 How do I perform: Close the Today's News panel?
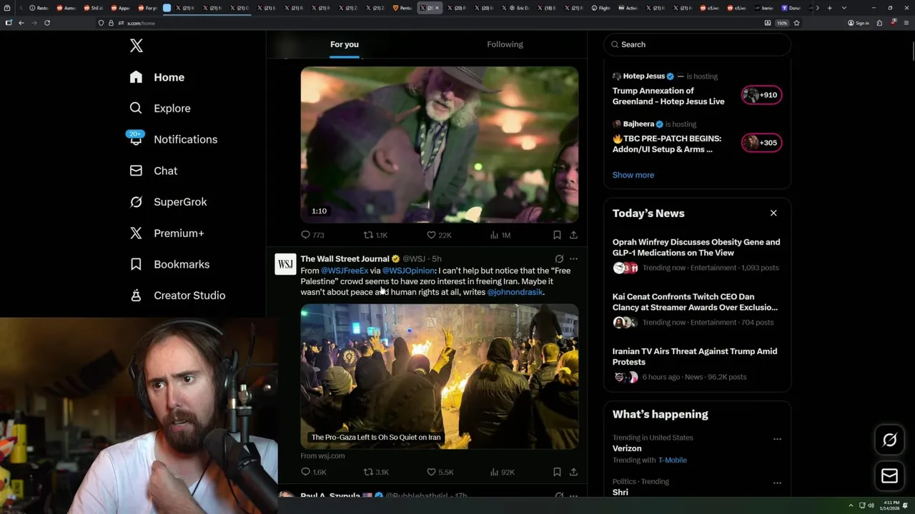(x=773, y=213)
